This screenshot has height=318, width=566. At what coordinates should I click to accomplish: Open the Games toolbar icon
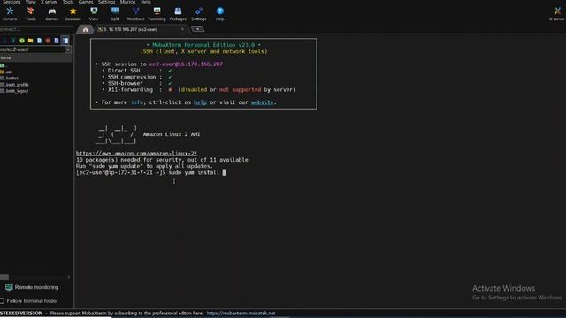(x=52, y=11)
